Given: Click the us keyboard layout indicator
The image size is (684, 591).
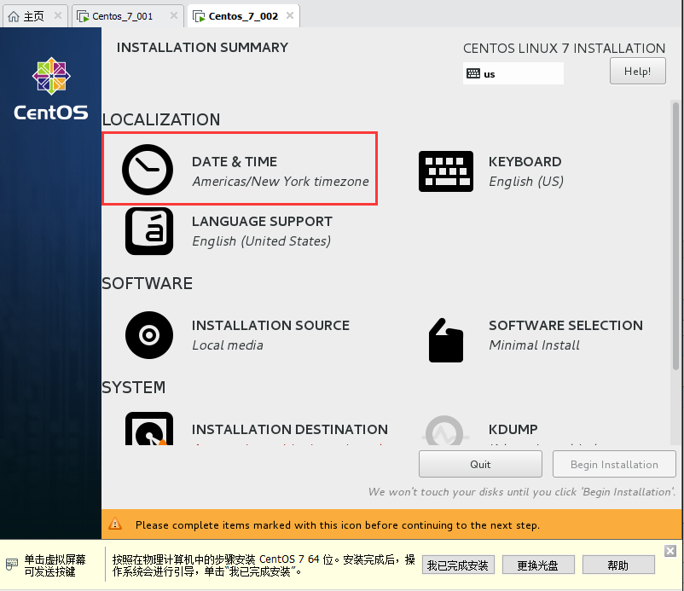Looking at the screenshot, I should (513, 73).
